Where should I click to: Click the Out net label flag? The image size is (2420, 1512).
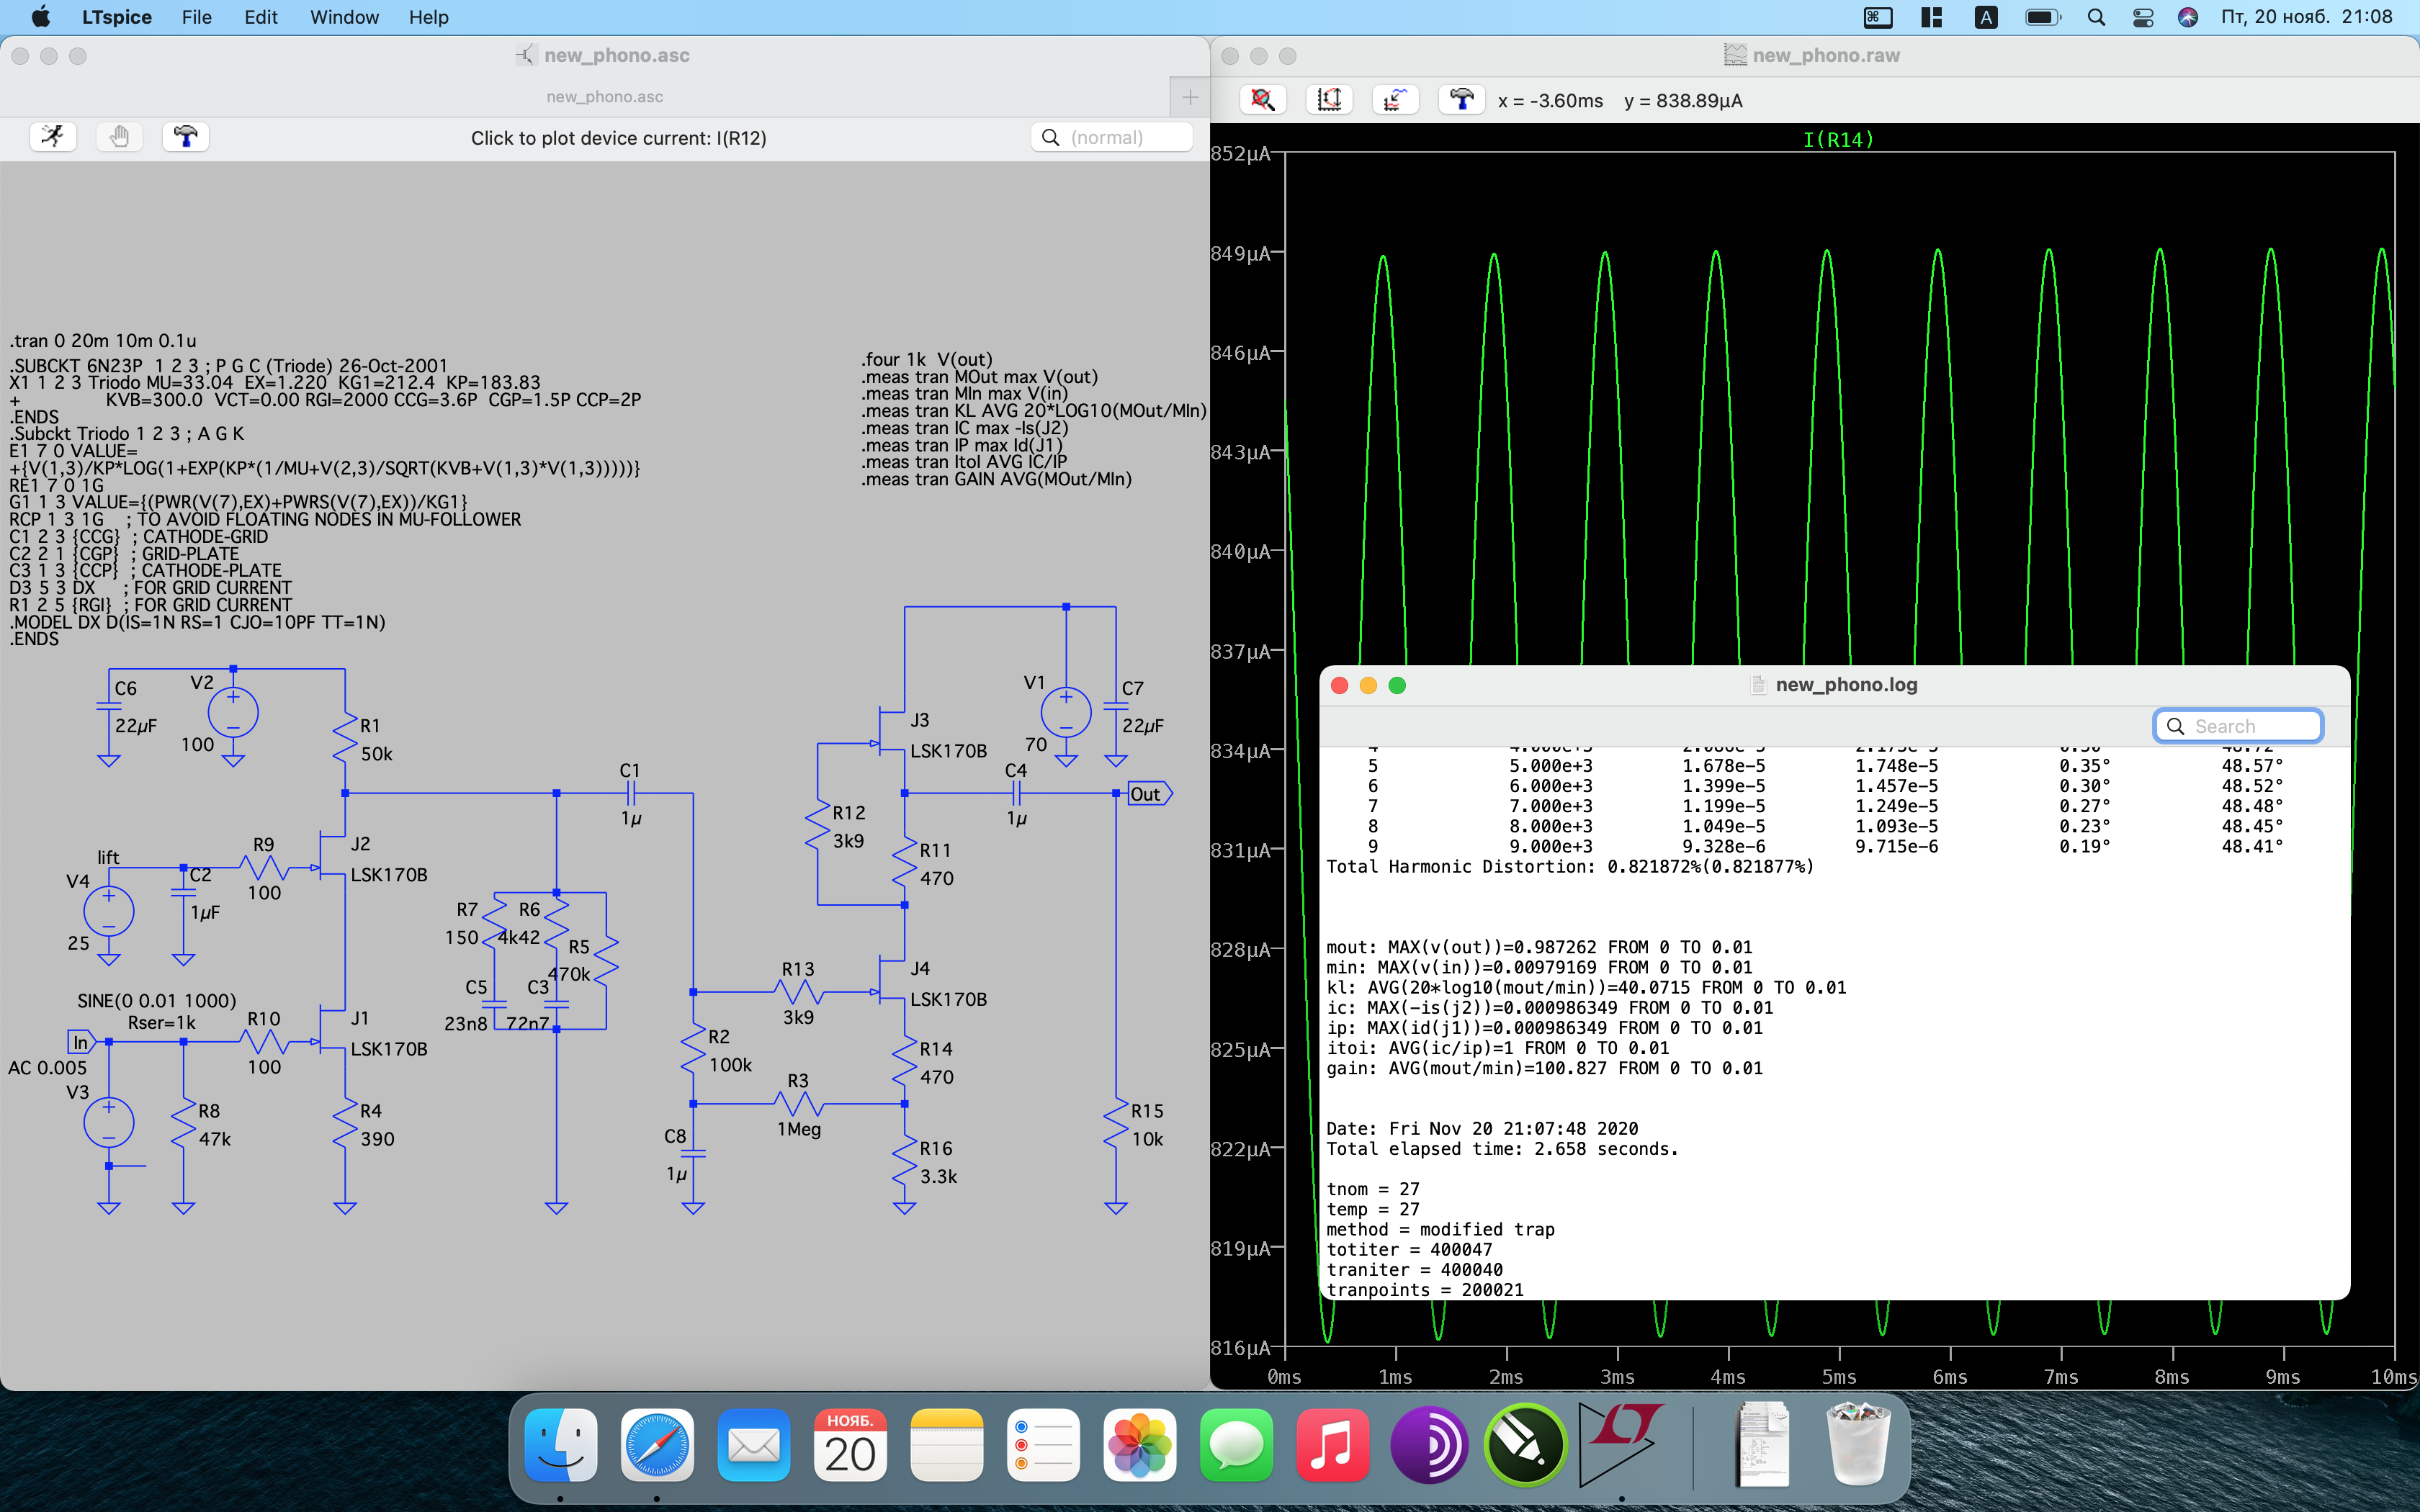point(1147,794)
